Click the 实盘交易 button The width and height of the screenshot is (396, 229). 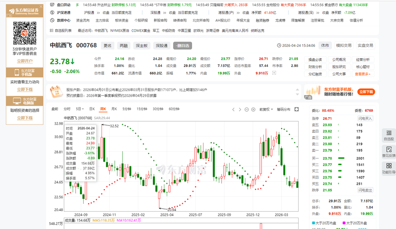click(x=365, y=45)
